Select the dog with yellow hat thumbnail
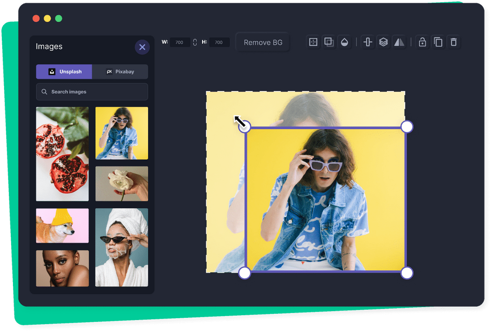Image resolution: width=492 pixels, height=333 pixels. click(x=63, y=226)
